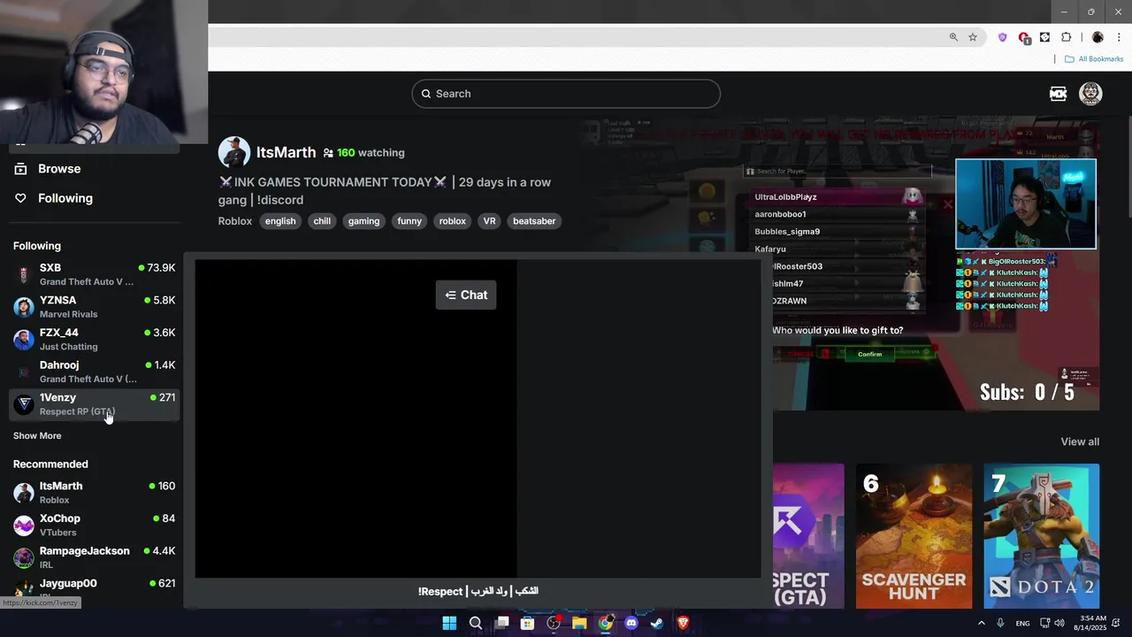Click the gaming tag

[363, 221]
